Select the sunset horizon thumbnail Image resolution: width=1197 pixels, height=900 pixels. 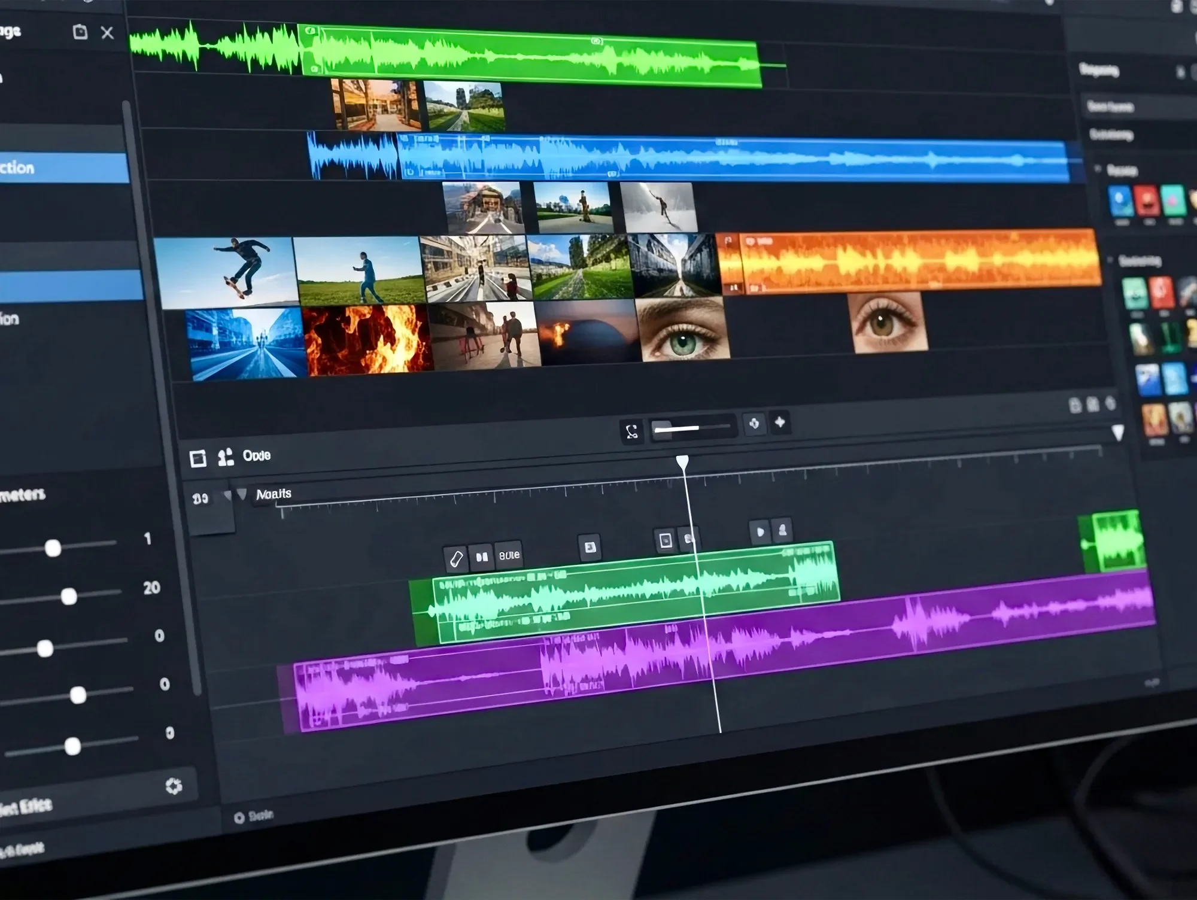click(587, 333)
